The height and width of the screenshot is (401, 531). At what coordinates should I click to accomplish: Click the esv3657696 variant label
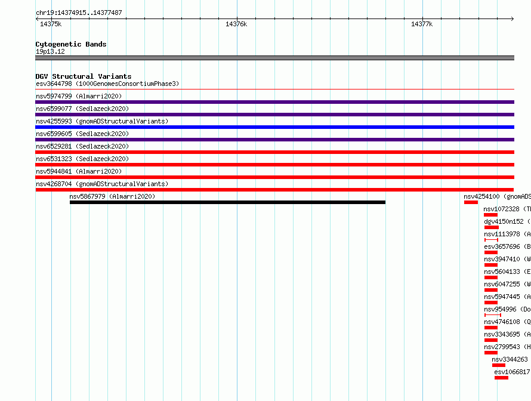point(507,246)
